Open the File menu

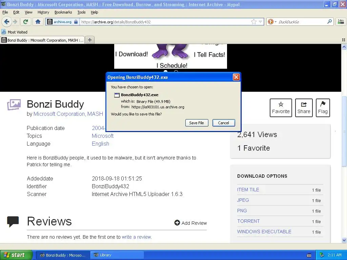click(5, 12)
